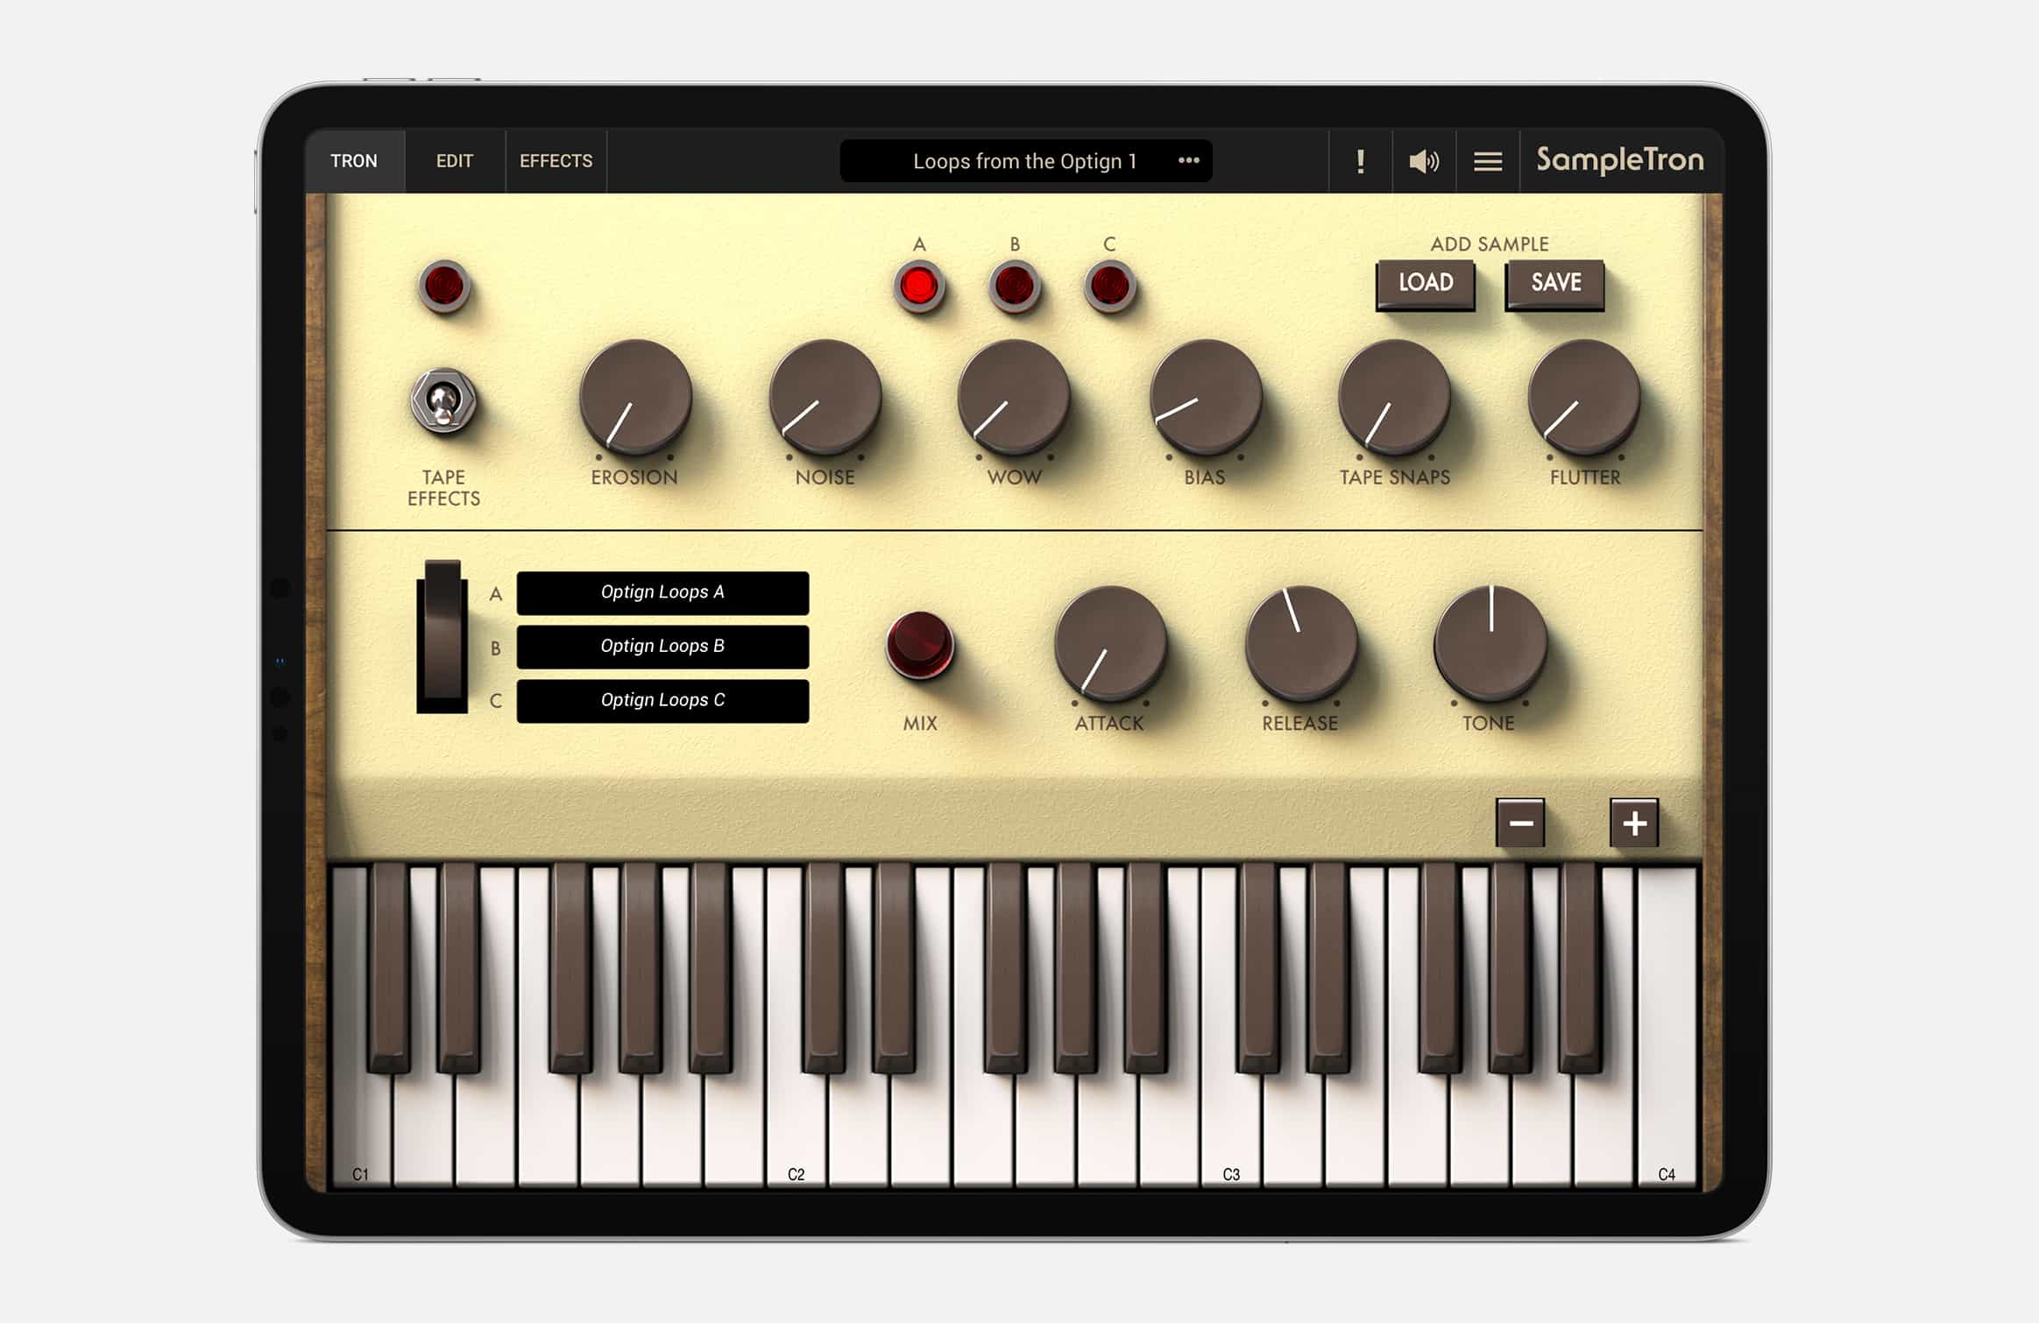The height and width of the screenshot is (1323, 2039).
Task: Flip the TAPE EFFECTS toggle switch
Action: 443,401
